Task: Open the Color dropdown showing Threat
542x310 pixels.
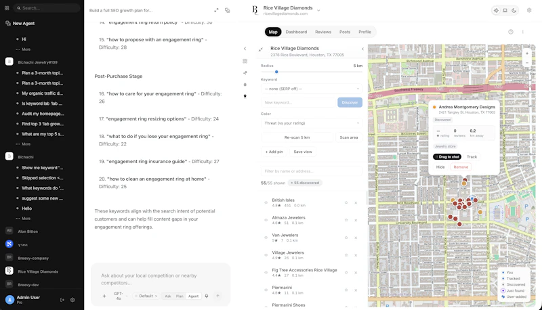Action: coord(312,123)
